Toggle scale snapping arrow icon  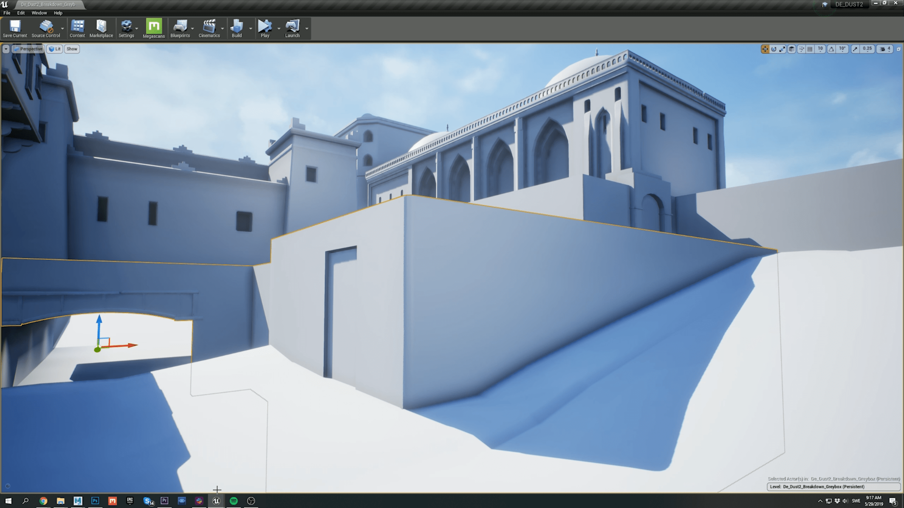pyautogui.click(x=855, y=49)
